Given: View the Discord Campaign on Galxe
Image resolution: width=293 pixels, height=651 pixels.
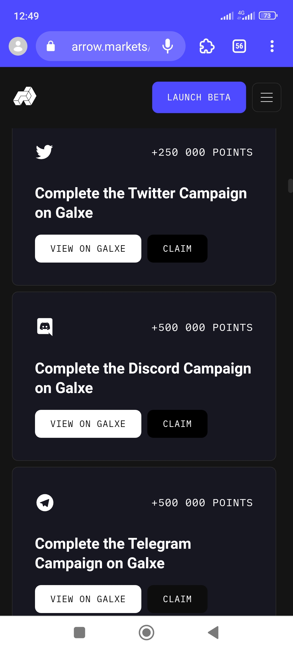Looking at the screenshot, I should point(88,424).
